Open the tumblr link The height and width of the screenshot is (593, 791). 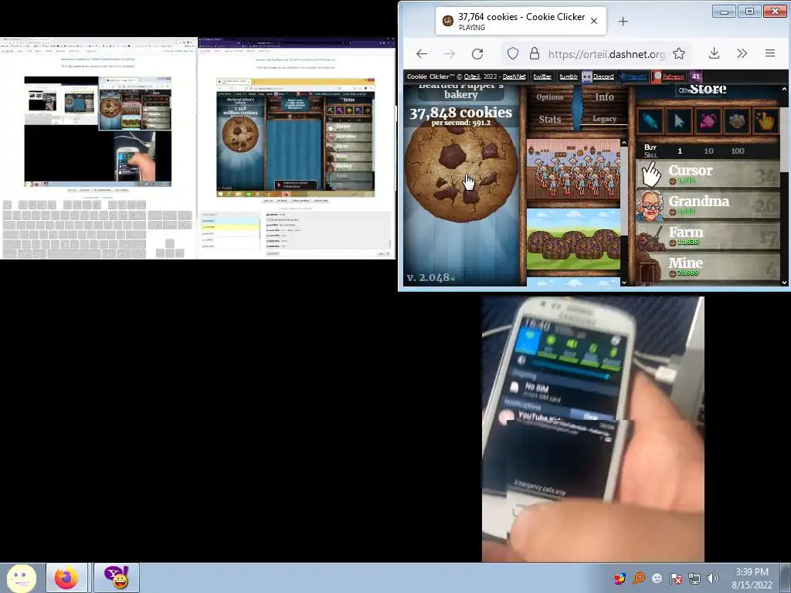[x=568, y=76]
